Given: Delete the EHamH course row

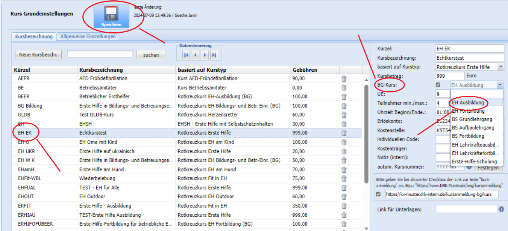Looking at the screenshot, I should click(344, 169).
